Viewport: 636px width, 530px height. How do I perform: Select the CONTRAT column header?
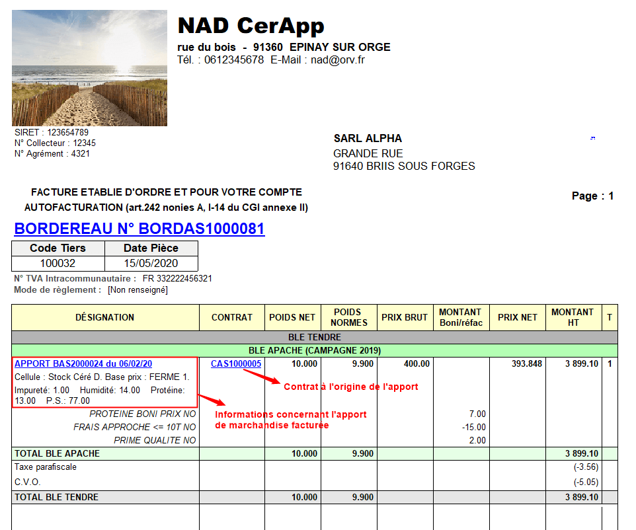tap(231, 317)
